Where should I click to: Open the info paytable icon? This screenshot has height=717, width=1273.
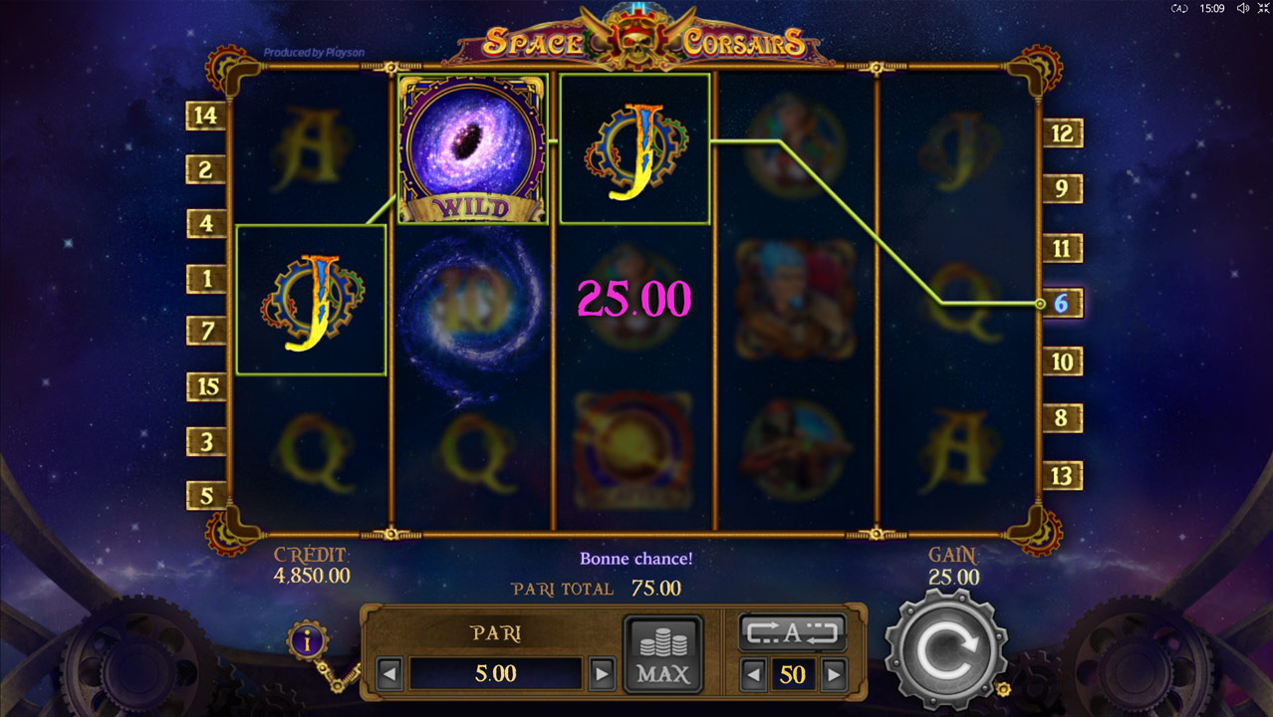pyautogui.click(x=307, y=640)
